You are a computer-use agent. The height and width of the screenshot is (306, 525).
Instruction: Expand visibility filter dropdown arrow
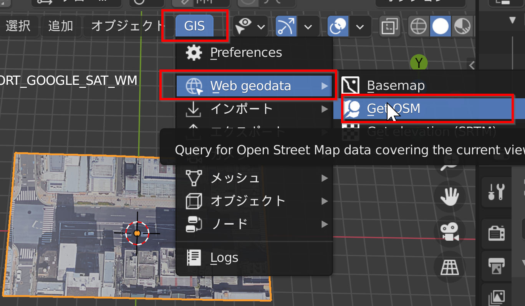tap(261, 26)
